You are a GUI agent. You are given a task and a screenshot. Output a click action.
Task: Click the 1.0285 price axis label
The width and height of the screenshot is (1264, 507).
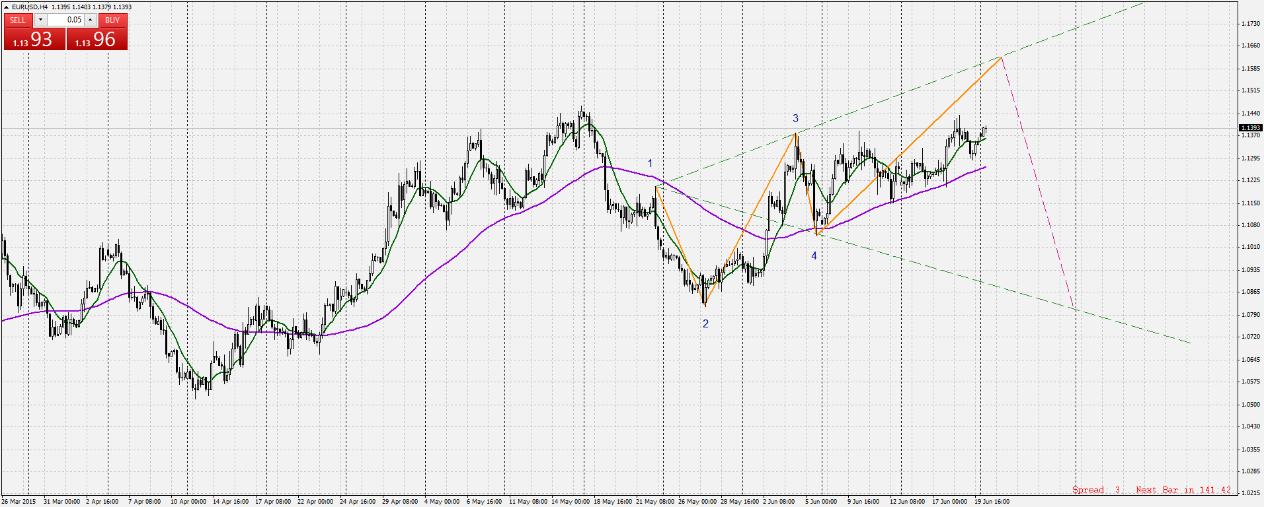(1249, 471)
